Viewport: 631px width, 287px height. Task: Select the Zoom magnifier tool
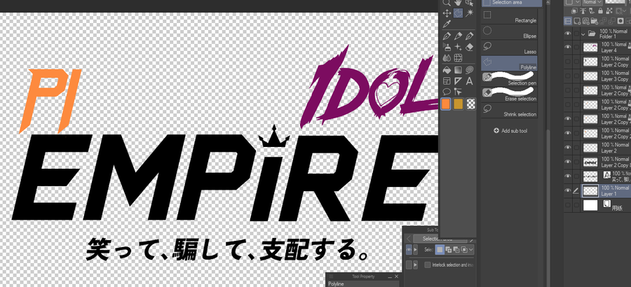[x=447, y=2]
